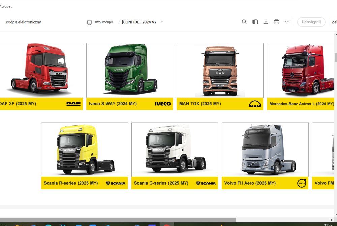Print the document with printer icon
The height and width of the screenshot is (226, 337).
click(x=277, y=22)
